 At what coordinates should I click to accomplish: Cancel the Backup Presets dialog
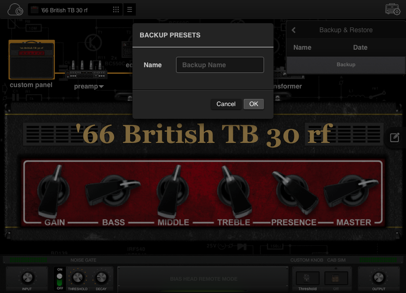[x=226, y=104]
